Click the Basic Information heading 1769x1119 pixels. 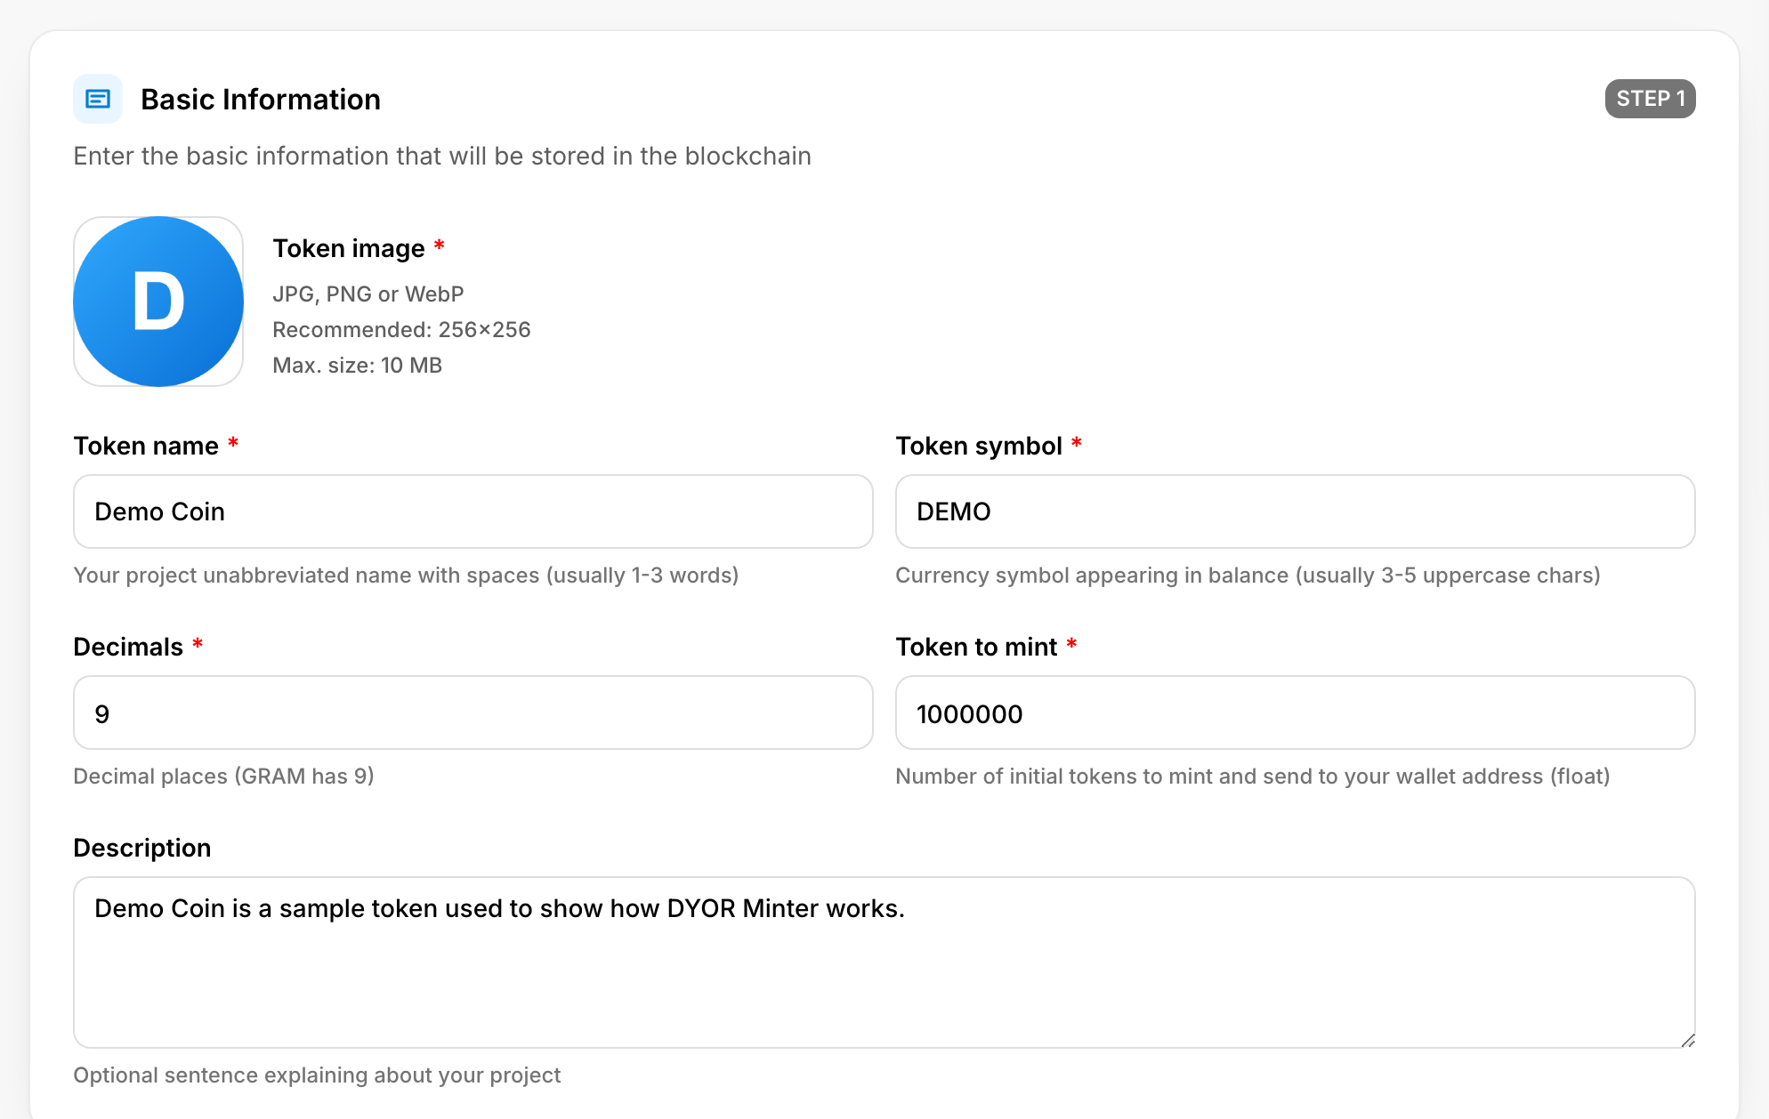click(261, 100)
